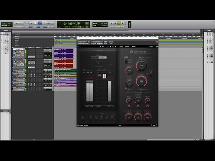Click the first track's name field
This screenshot has width=215, height=161.
click(19, 49)
